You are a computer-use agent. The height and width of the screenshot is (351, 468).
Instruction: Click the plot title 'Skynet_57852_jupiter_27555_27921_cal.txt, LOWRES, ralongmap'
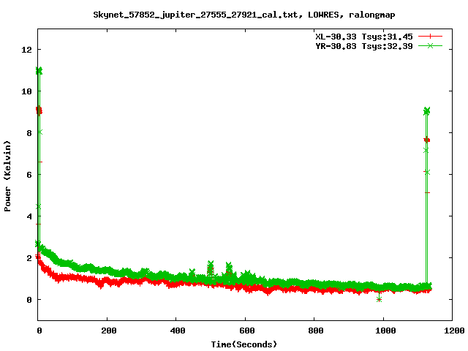[x=244, y=15]
